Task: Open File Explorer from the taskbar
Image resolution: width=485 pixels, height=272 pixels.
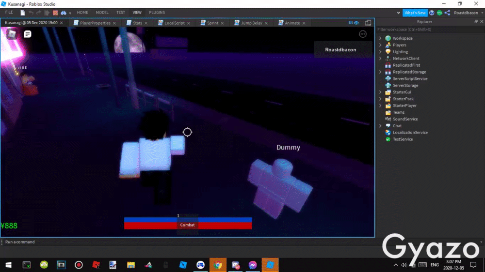Action: click(131, 265)
